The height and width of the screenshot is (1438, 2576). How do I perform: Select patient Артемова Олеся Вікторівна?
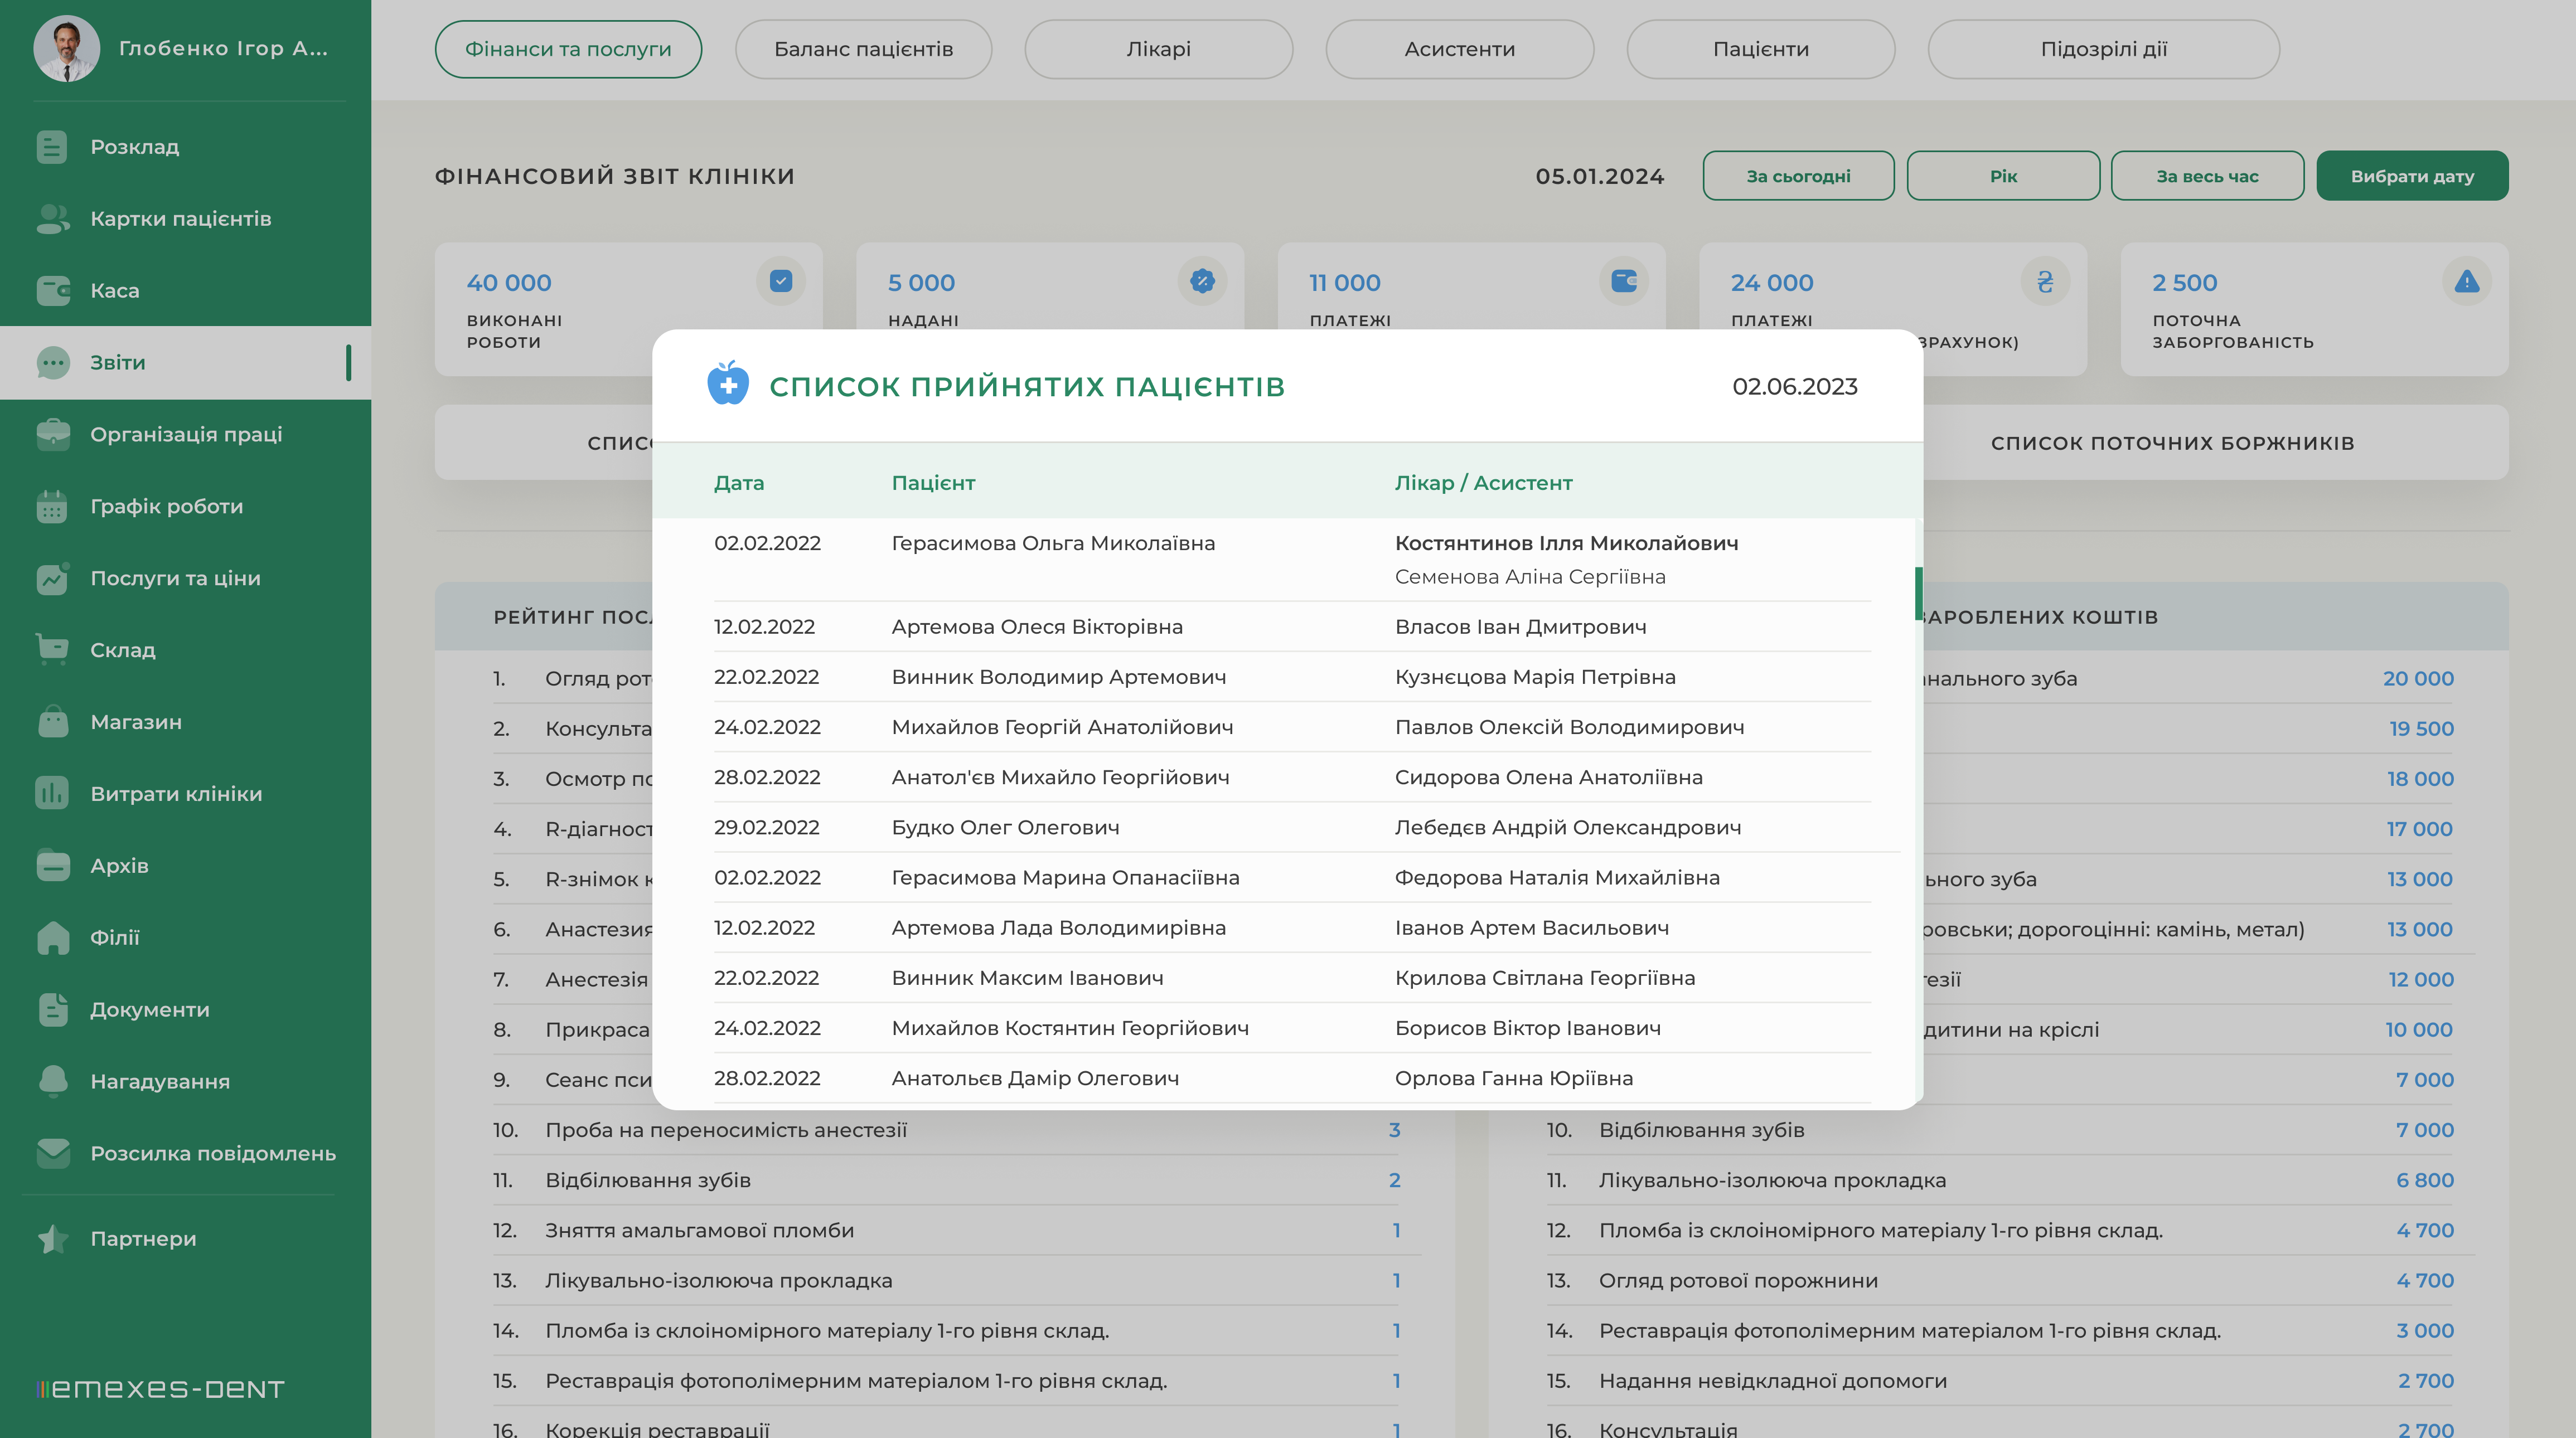pyautogui.click(x=1037, y=626)
